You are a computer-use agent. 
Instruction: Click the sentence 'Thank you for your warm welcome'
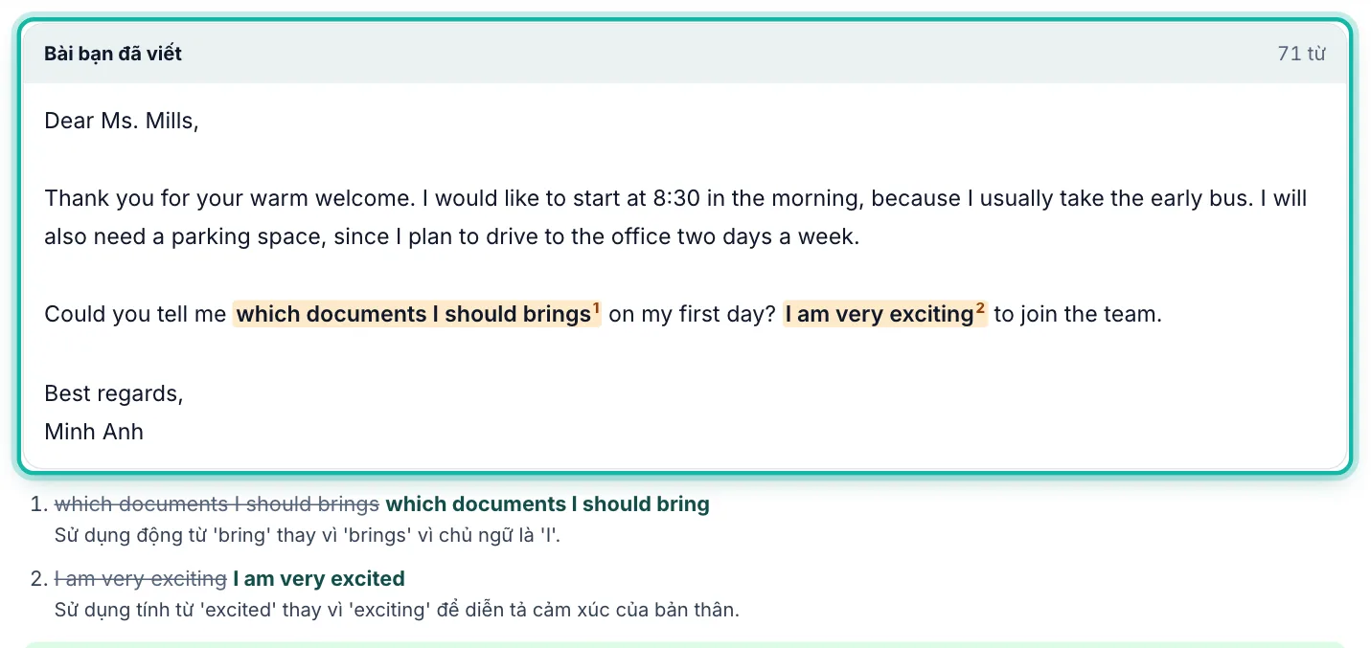click(230, 199)
